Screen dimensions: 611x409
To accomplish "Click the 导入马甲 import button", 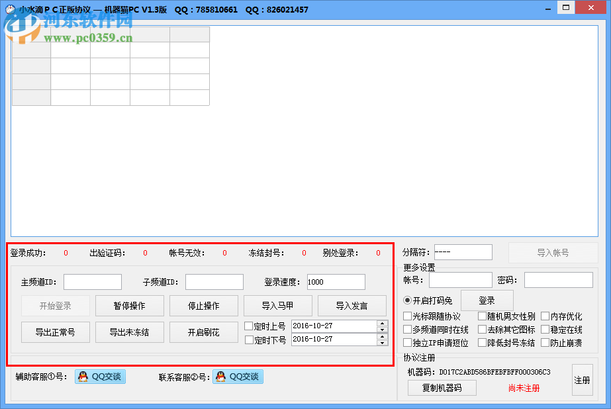I will (x=277, y=306).
